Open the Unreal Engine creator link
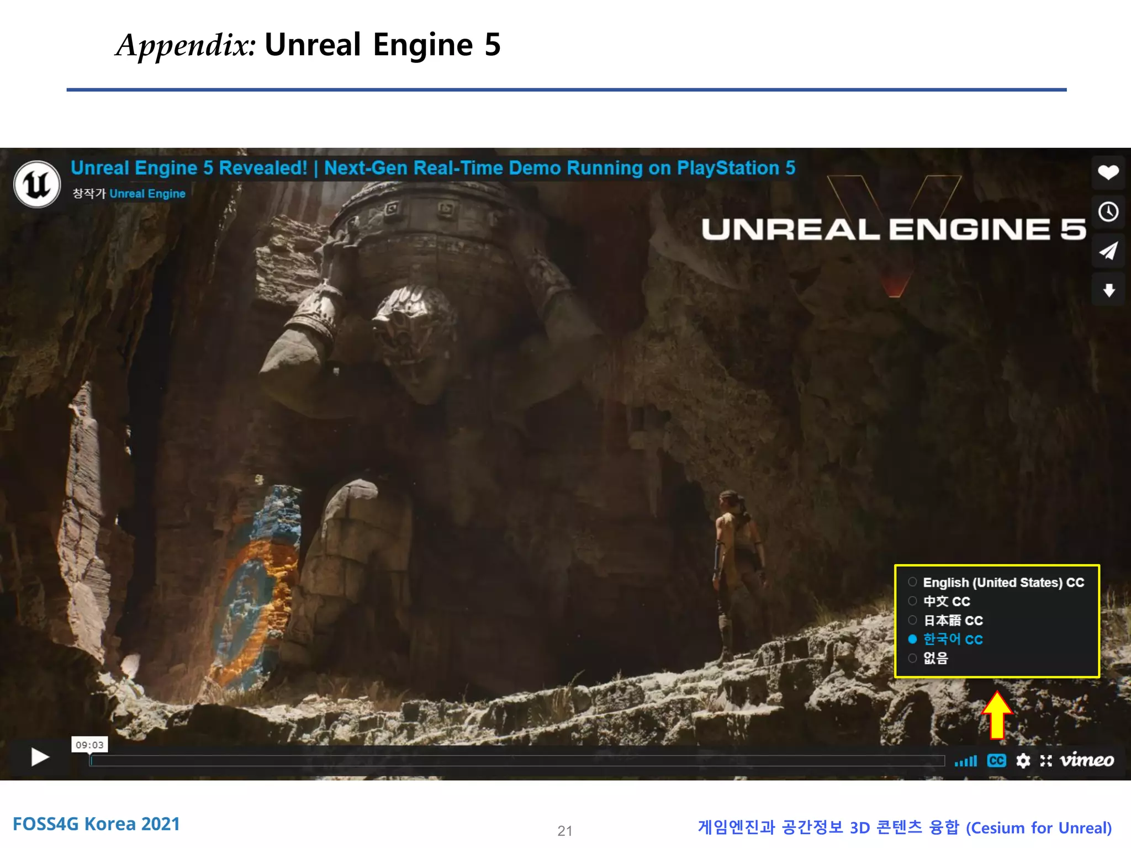This screenshot has width=1131, height=848. 147,194
